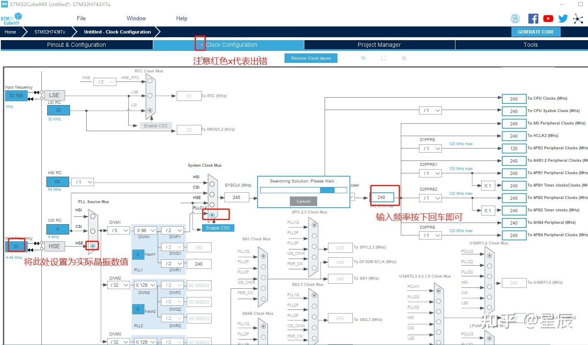Click the APB3 Peripheral Clocks 120 field
The height and width of the screenshot is (345, 588).
tap(514, 149)
